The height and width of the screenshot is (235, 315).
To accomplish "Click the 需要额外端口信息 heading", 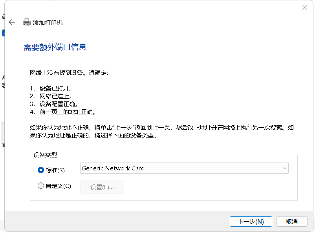I will pos(55,47).
